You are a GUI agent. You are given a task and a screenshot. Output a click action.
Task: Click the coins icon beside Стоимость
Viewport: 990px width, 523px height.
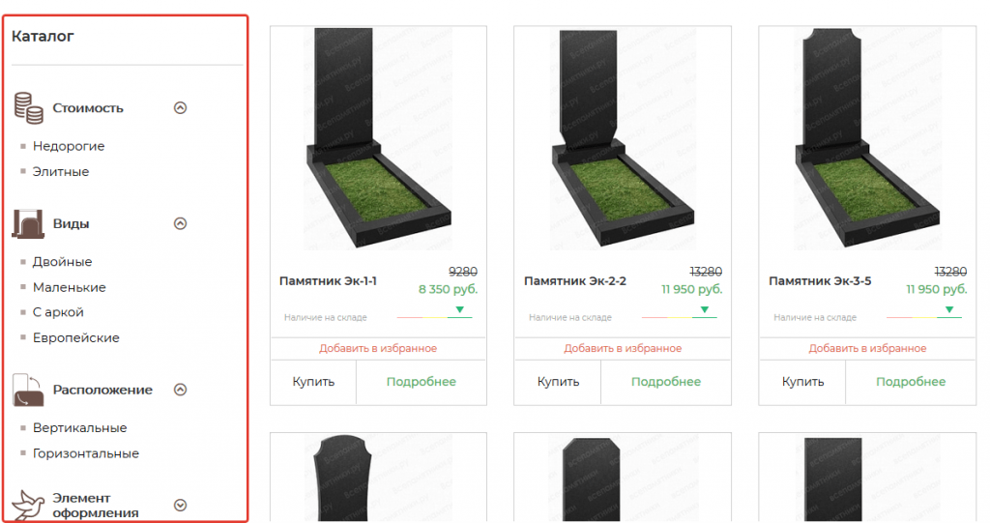pyautogui.click(x=28, y=108)
